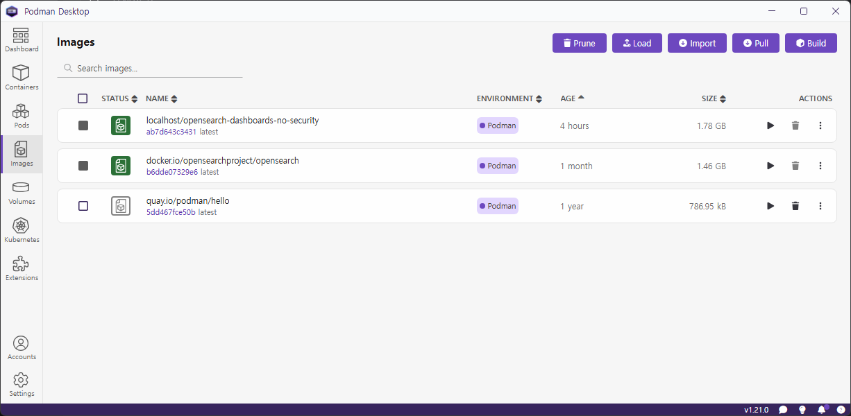Open the Dashboard sidebar section
This screenshot has height=416, width=851.
pos(22,40)
